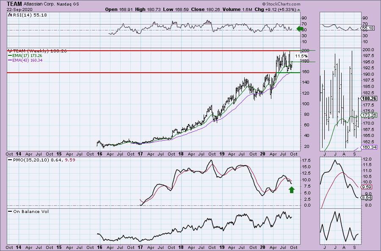Click the 173.26 EMA tag on right axis
This screenshot has height=251, width=381.
point(369,115)
